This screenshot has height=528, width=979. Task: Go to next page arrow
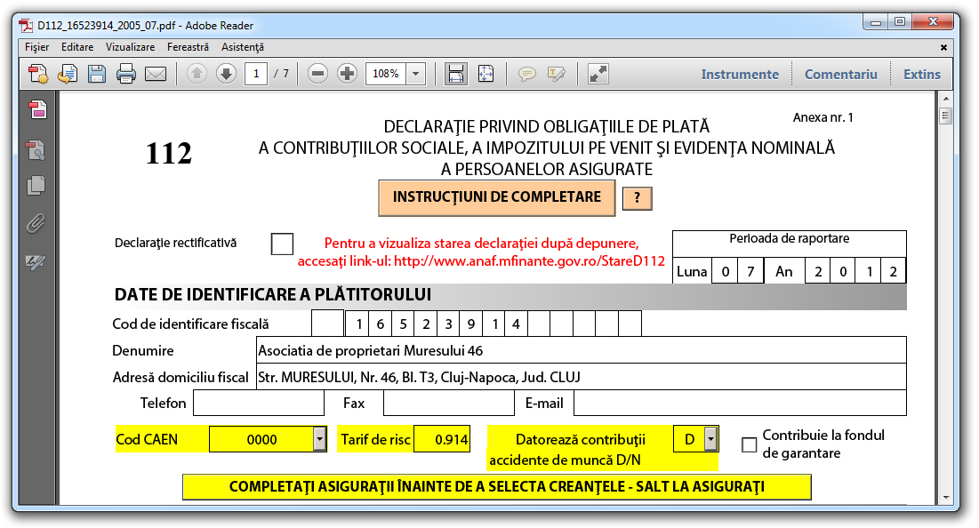(226, 75)
